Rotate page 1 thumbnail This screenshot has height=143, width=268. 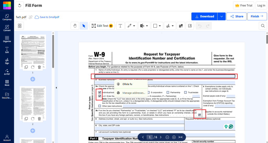[33, 67]
